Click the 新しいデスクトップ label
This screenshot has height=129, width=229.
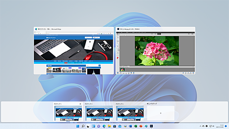point(152,104)
